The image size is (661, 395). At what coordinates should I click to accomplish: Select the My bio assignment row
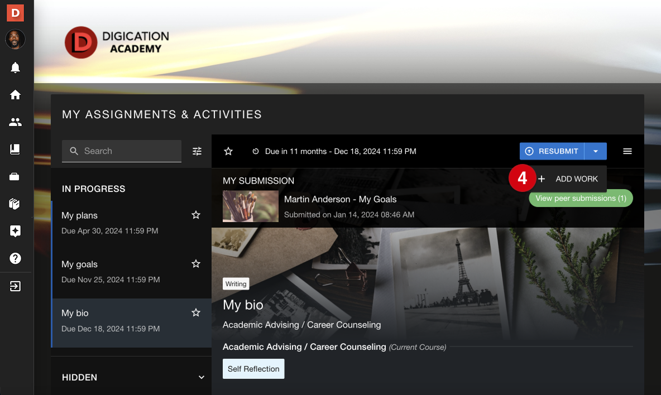click(132, 323)
